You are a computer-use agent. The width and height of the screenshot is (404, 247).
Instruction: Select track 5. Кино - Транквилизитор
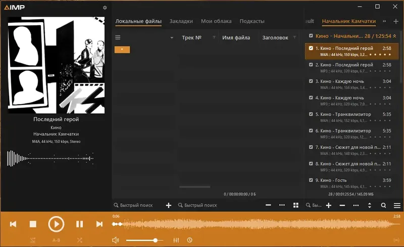(351, 117)
